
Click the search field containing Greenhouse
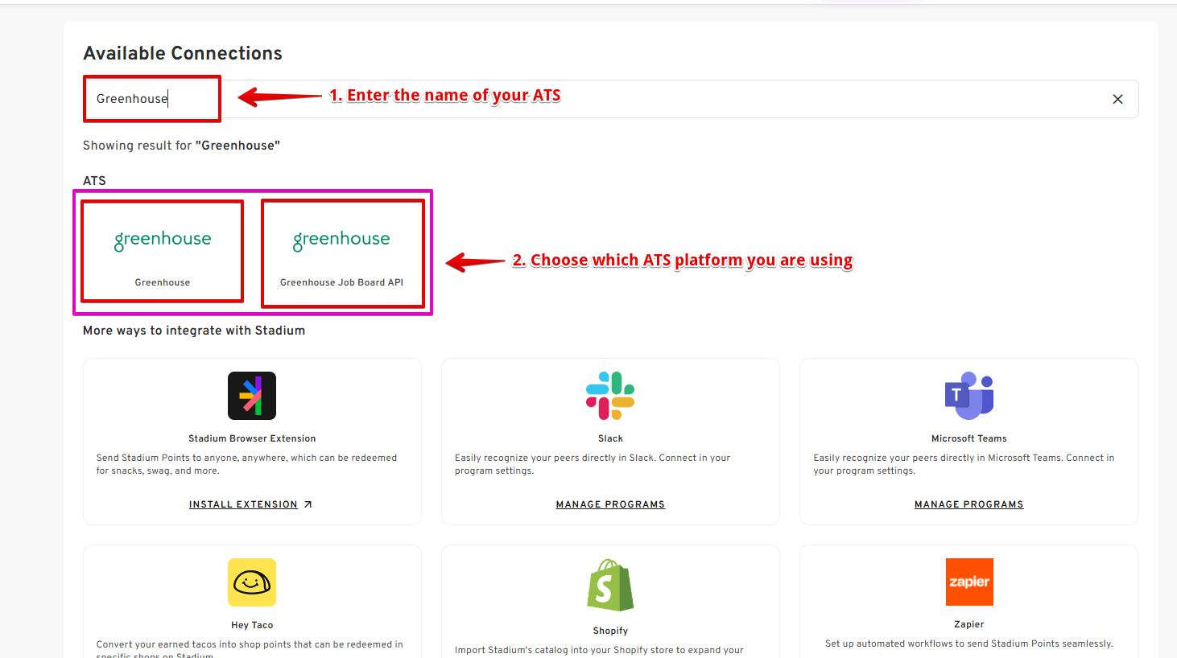pos(610,99)
